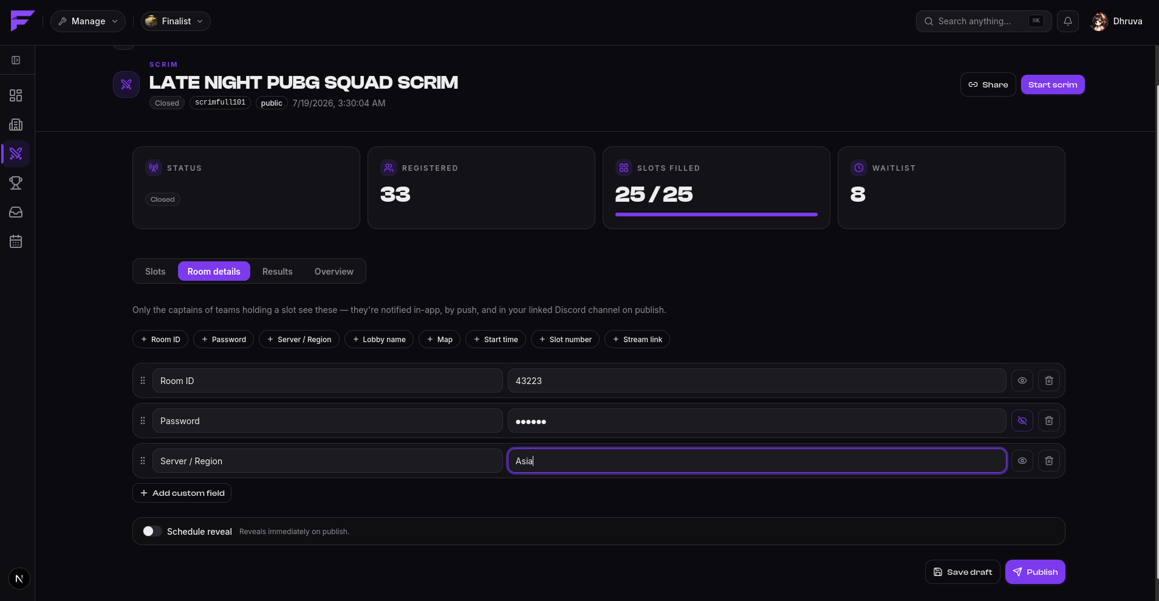
Task: Click the slots filled progress bar
Action: pos(716,215)
